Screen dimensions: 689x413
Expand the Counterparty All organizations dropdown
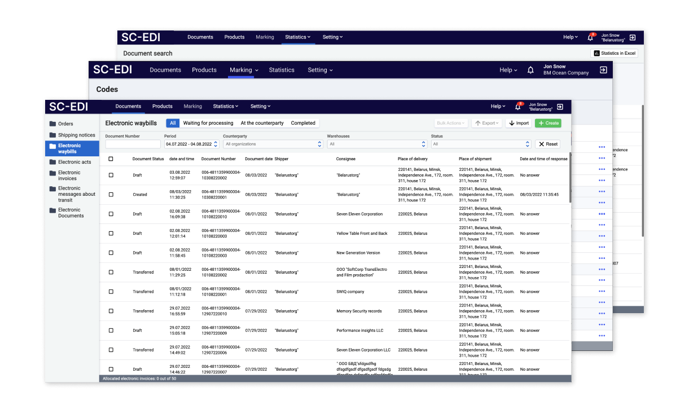tap(273, 144)
